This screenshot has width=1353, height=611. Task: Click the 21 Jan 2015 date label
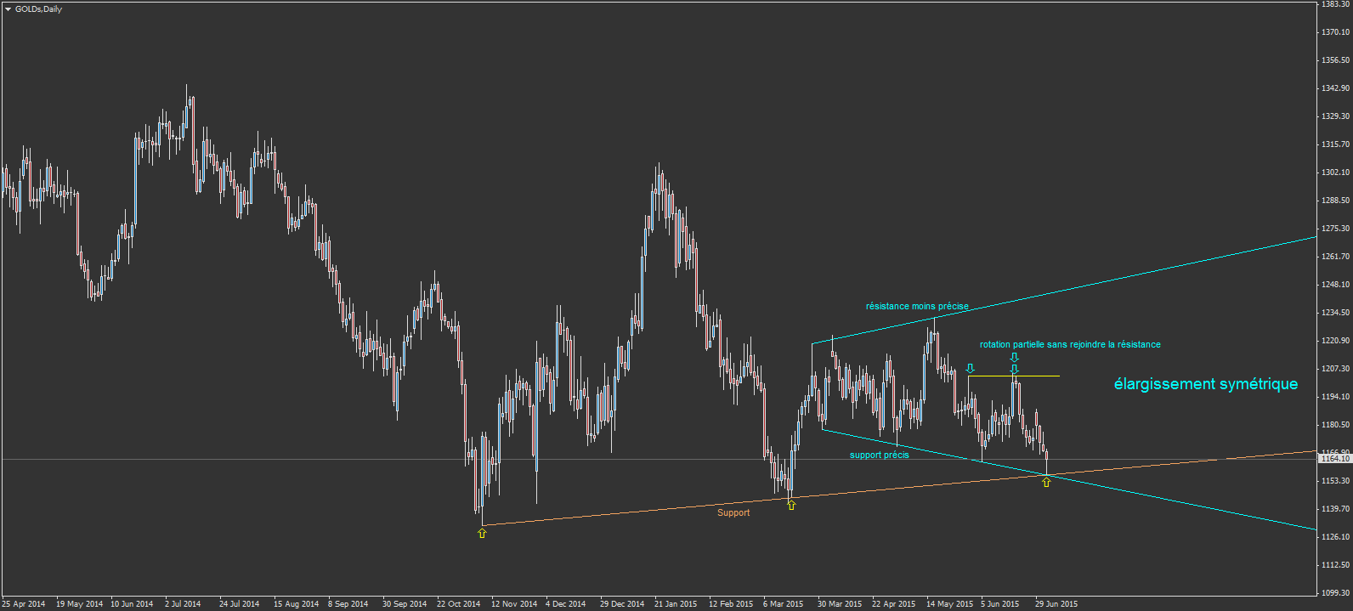[676, 604]
